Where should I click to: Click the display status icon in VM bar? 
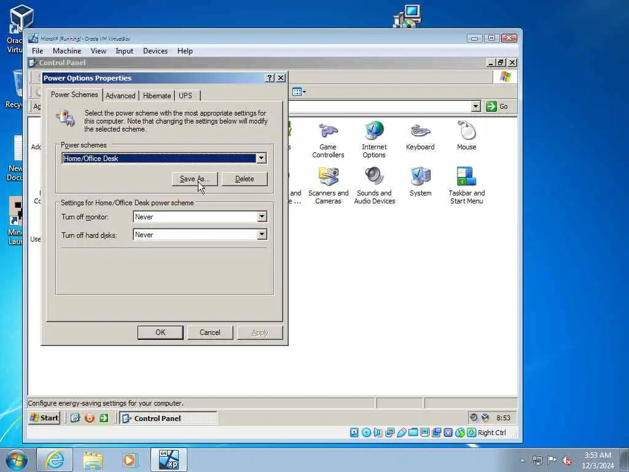tap(425, 432)
